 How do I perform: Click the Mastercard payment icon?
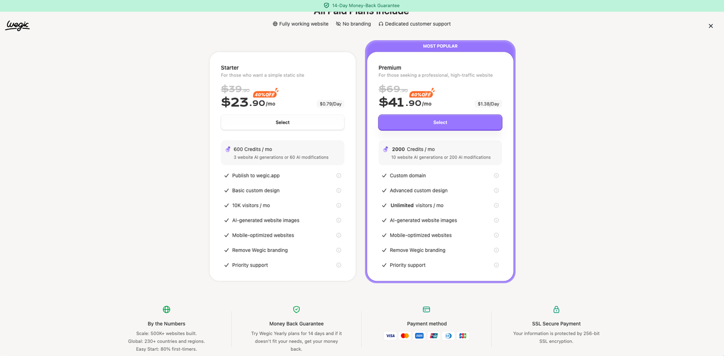[x=404, y=336]
